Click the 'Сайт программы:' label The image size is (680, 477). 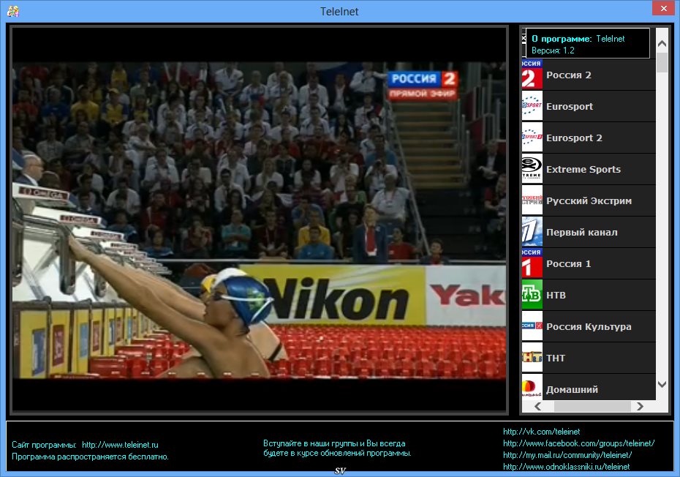pos(44,445)
